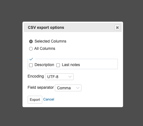The width and height of the screenshot is (143, 126).
Task: Enable the Description checkbox
Action: 31,65
